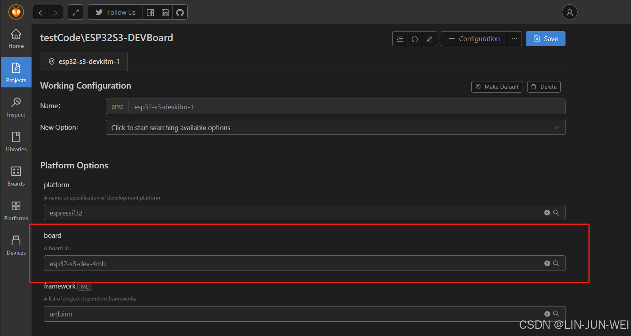Click the Platform Options heading
The width and height of the screenshot is (631, 336).
click(x=74, y=165)
